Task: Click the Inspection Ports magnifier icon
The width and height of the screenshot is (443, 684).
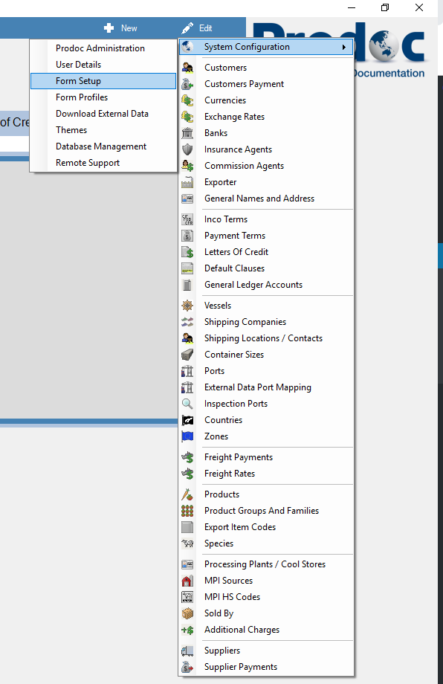Action: click(187, 404)
